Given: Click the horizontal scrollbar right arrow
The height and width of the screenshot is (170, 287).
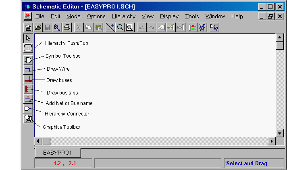Looking at the screenshot, I should pos(272,141).
